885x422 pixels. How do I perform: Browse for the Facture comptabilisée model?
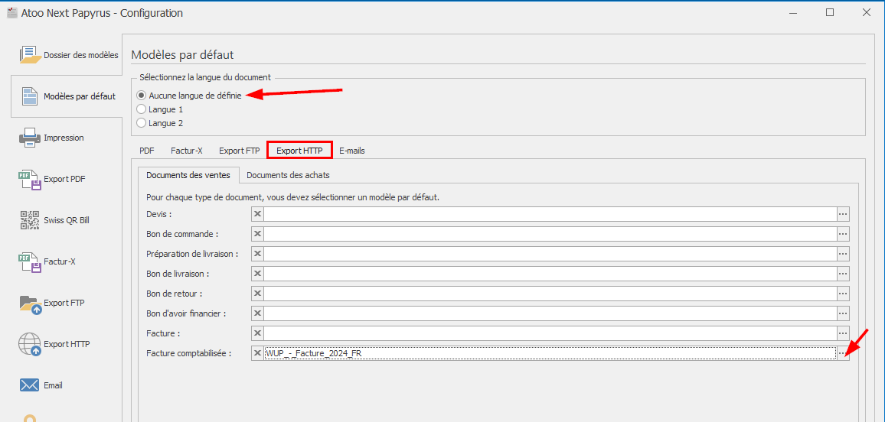pos(843,353)
